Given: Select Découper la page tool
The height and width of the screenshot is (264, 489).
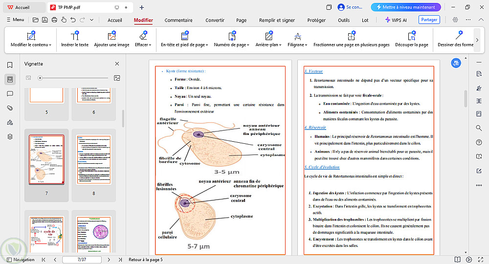Looking at the screenshot, I should 412,39.
